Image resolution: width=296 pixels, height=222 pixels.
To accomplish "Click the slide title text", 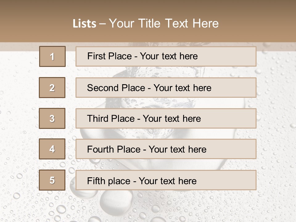I will [x=146, y=23].
